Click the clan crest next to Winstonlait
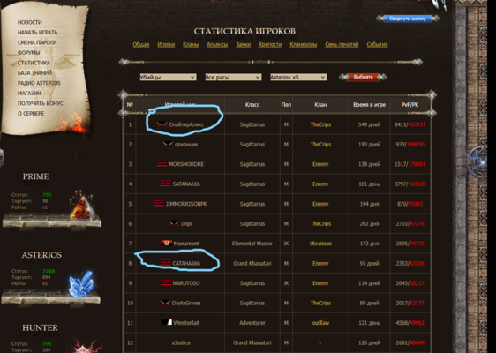The image size is (496, 353). (x=167, y=323)
